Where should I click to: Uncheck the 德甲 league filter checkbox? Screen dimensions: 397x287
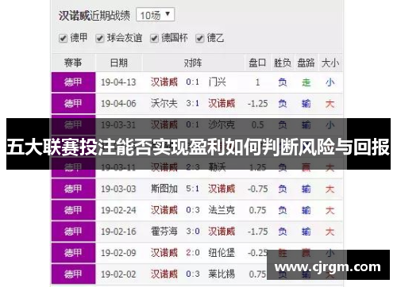click(63, 39)
